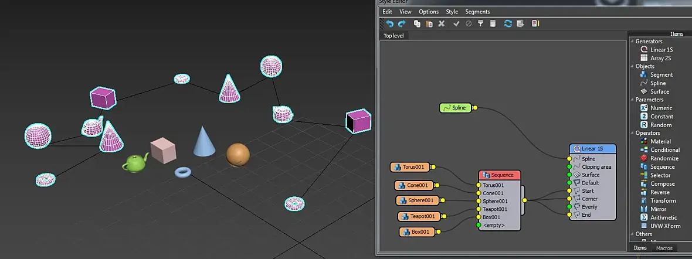Open the Segments menu
The image size is (692, 259).
[x=477, y=12]
